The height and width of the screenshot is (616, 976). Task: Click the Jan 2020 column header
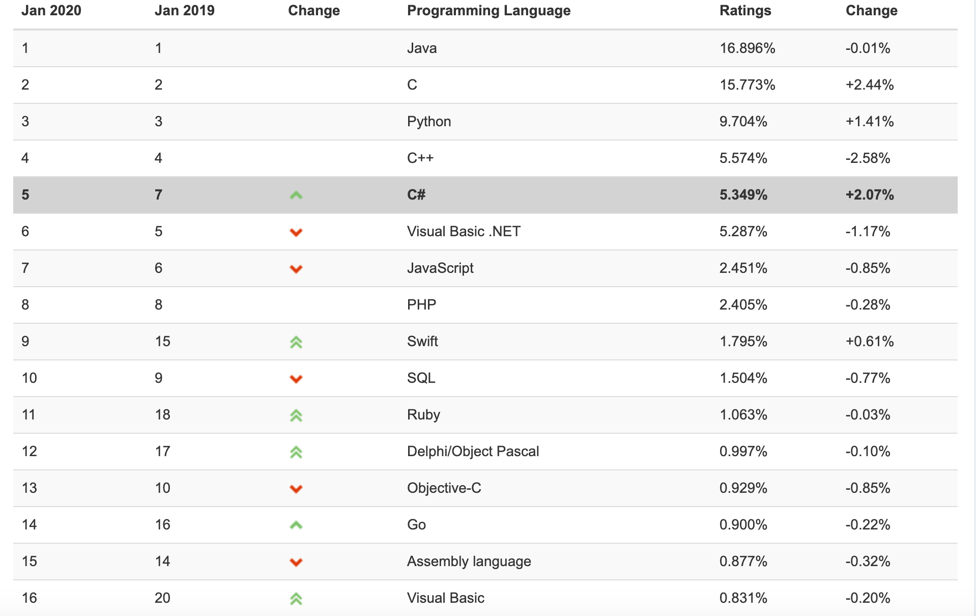[51, 11]
